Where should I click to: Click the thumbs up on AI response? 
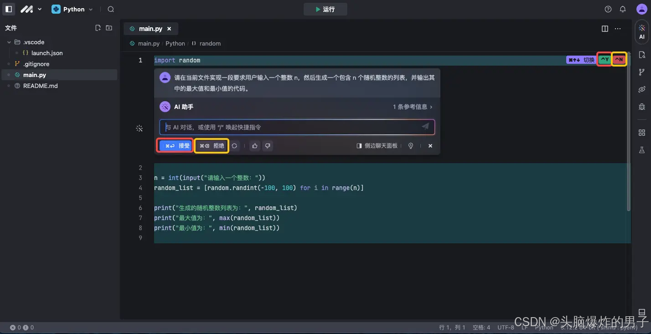click(x=254, y=146)
